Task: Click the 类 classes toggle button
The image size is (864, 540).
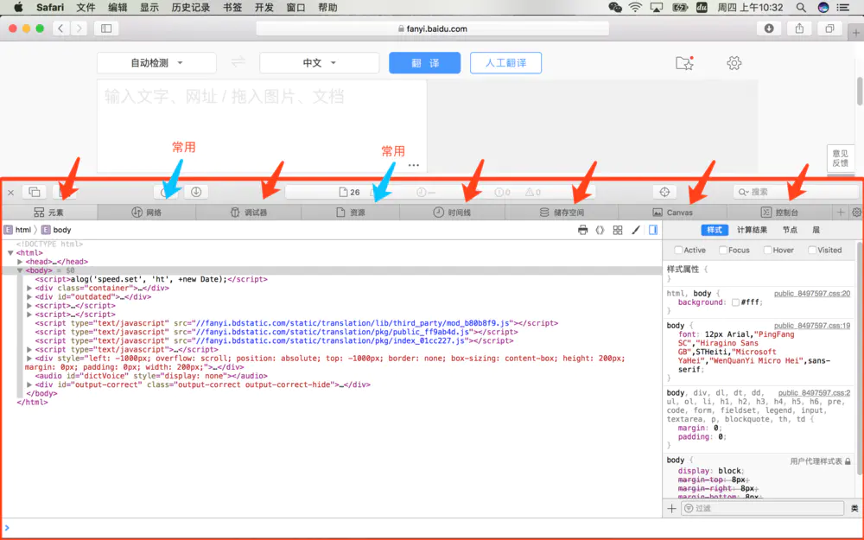Action: [854, 509]
